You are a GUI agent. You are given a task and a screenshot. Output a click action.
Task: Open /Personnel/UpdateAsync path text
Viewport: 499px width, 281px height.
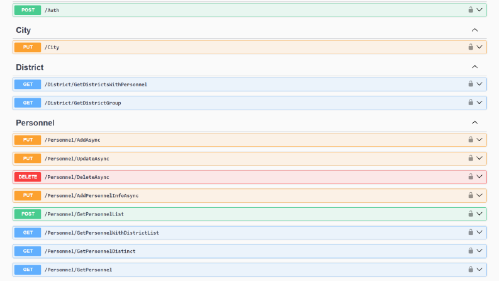77,158
